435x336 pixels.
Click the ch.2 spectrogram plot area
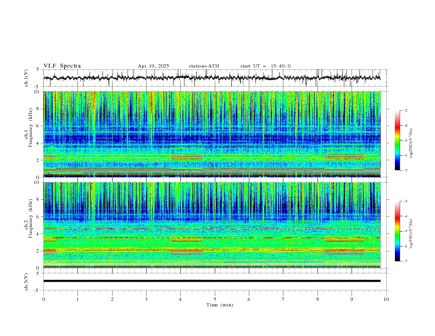[212, 225]
